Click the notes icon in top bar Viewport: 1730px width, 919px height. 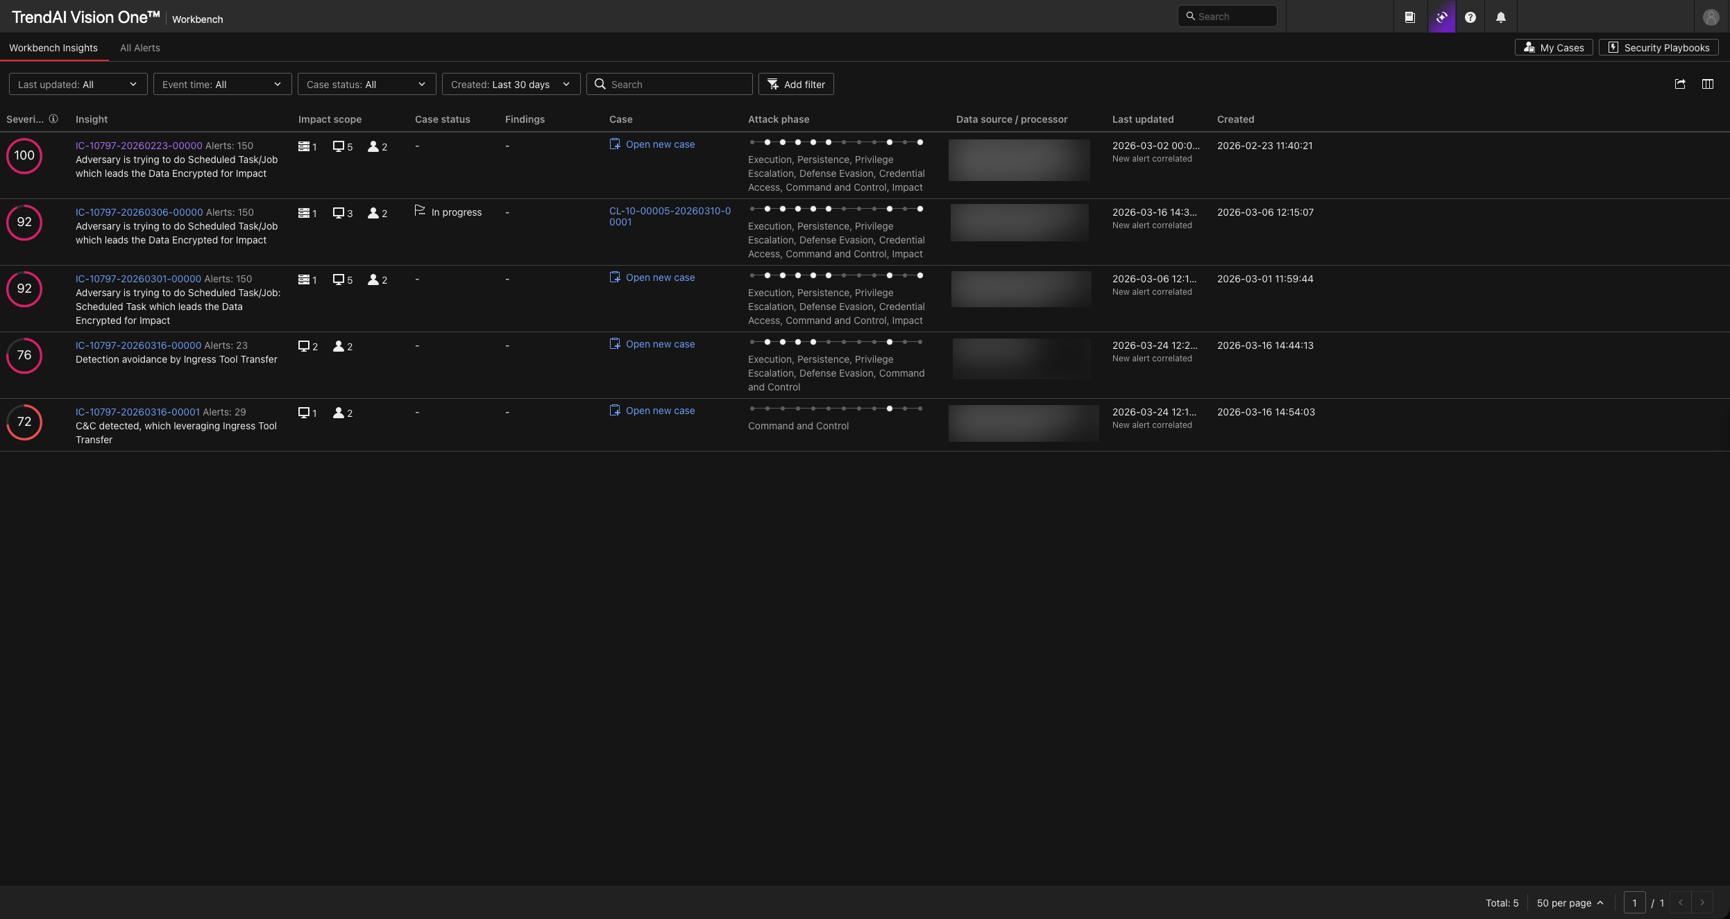[1409, 17]
